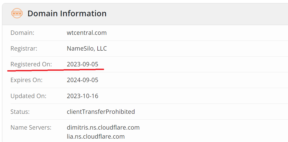Click the Updated On: label
Image resolution: width=288 pixels, height=142 pixels.
pyautogui.click(x=28, y=96)
